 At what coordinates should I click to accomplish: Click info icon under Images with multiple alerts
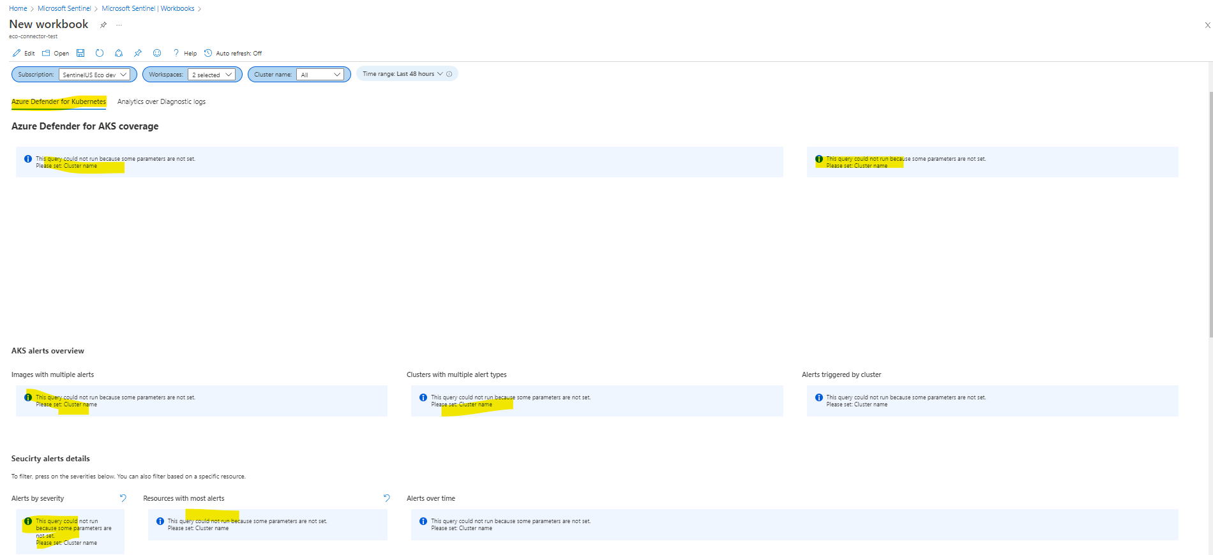[28, 397]
